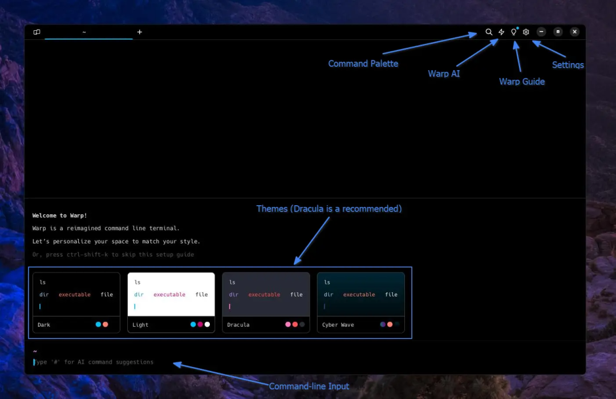616x399 pixels.
Task: Click the 'Welcome to Warp!' heading
Action: tap(60, 215)
